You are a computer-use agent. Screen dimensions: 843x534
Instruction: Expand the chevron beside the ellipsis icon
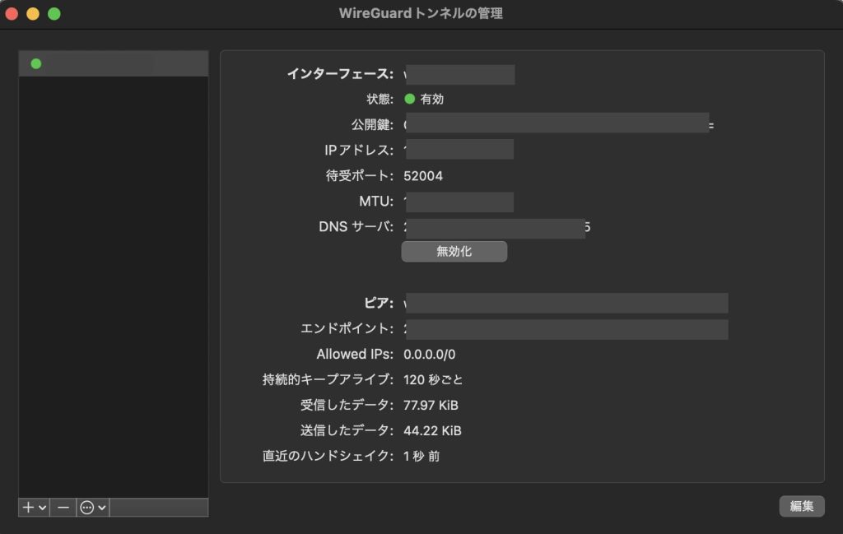point(102,508)
